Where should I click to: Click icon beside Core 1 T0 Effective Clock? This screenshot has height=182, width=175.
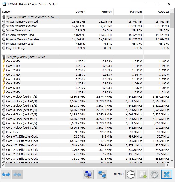[4, 141]
